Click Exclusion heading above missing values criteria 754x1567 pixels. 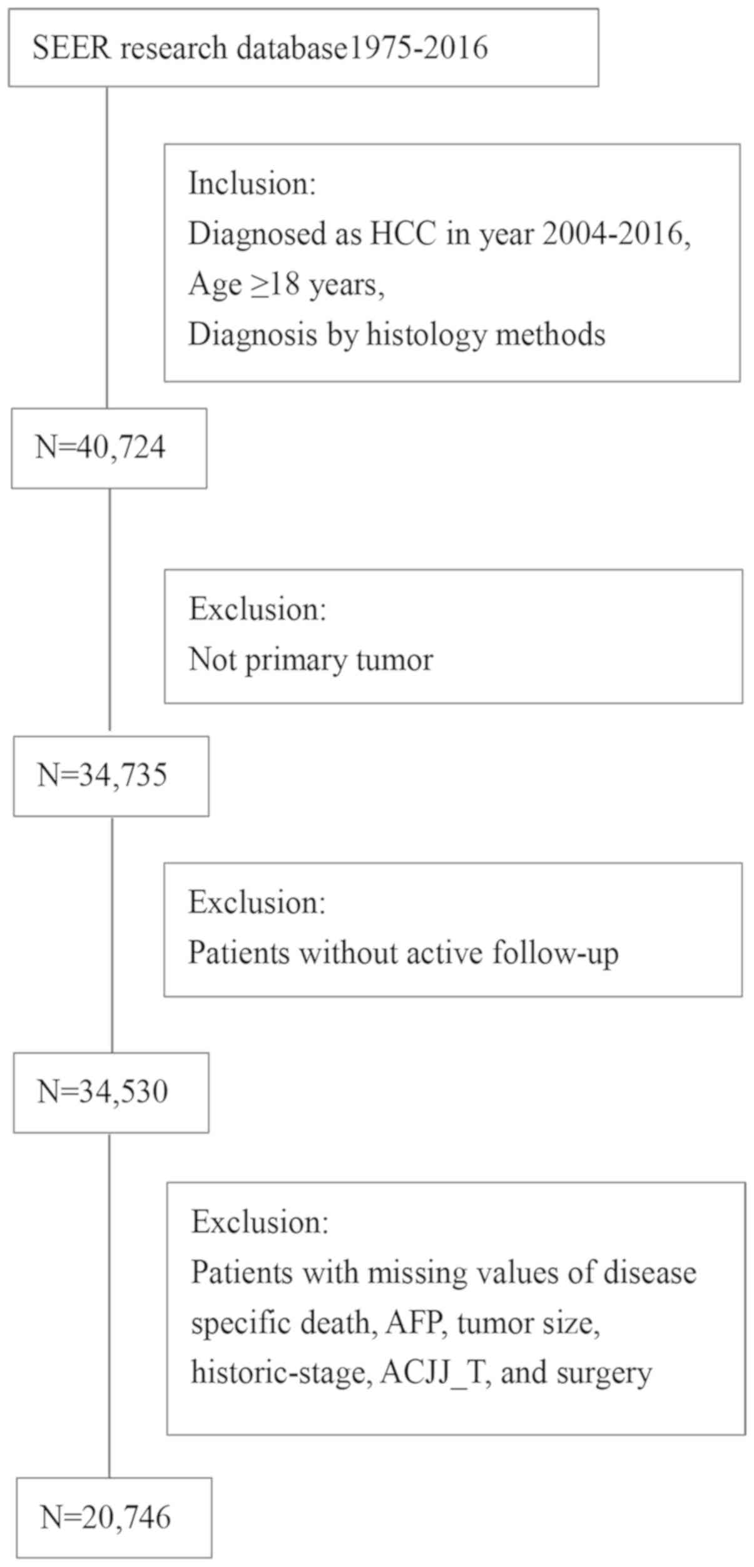pyautogui.click(x=260, y=1222)
